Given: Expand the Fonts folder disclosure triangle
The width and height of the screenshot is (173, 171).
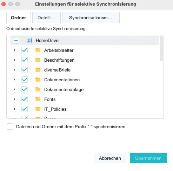Looking at the screenshot, I should [14, 99].
